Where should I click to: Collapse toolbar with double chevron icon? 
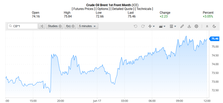(x=207, y=26)
